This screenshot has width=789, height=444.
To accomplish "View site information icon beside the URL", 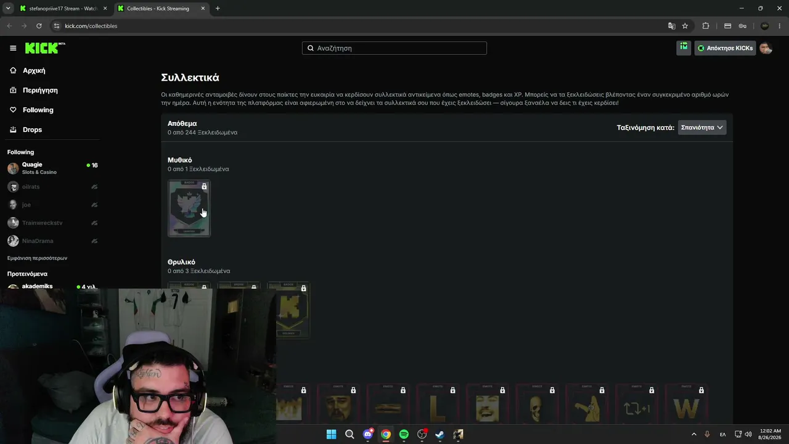I will coord(57,26).
